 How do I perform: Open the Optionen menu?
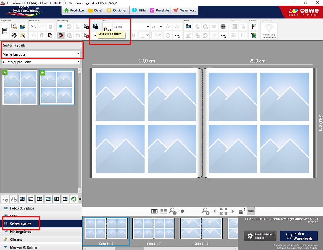tap(117, 10)
